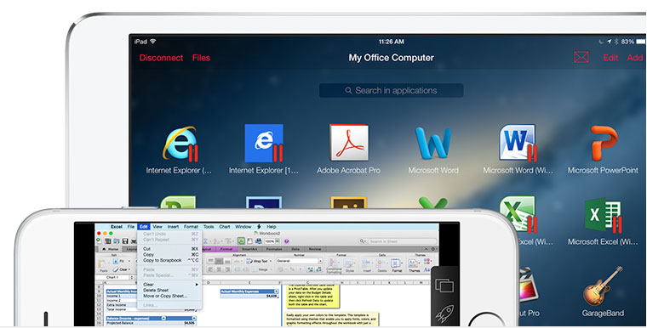Open the Format menu in Excel
Screen dimensions: 647x328
[x=191, y=227]
